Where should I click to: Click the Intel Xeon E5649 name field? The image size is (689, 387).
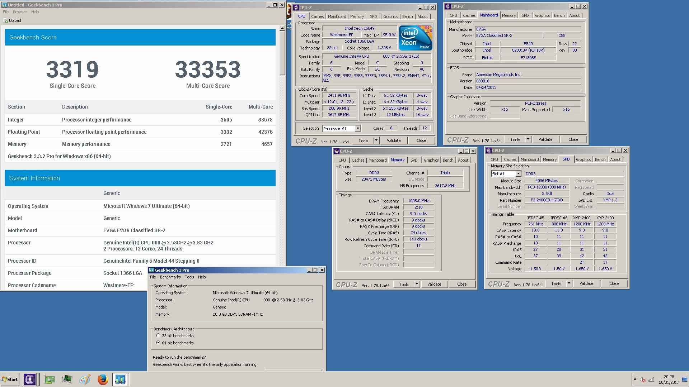click(x=360, y=28)
